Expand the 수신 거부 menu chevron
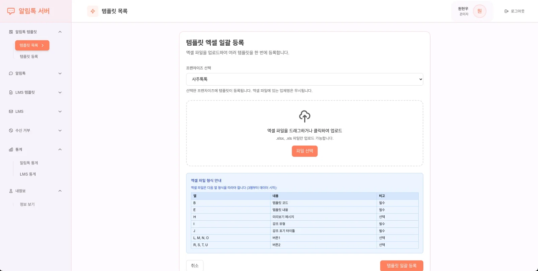 tap(60, 130)
